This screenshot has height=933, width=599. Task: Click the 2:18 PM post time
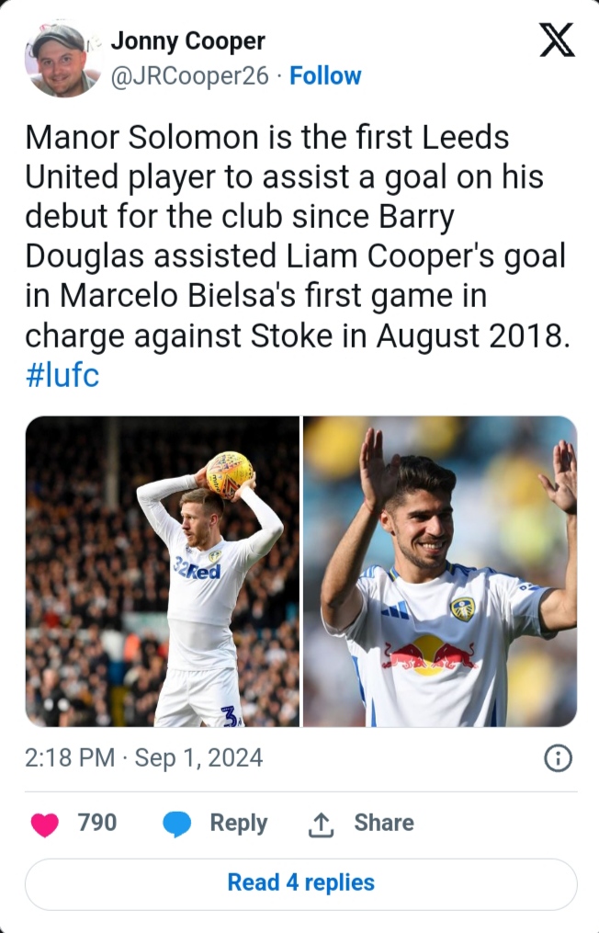click(70, 758)
